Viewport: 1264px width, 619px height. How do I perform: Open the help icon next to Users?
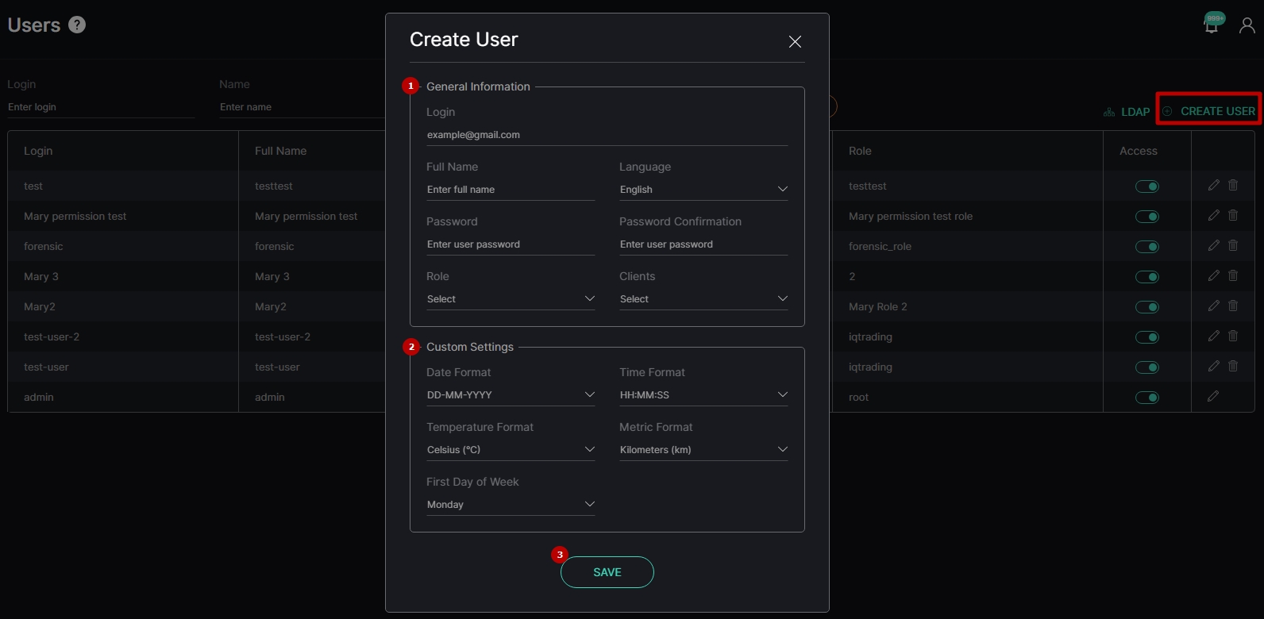[77, 25]
